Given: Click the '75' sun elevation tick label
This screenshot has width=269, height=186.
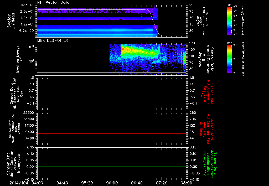Looking at the screenshot, I should [191, 11].
